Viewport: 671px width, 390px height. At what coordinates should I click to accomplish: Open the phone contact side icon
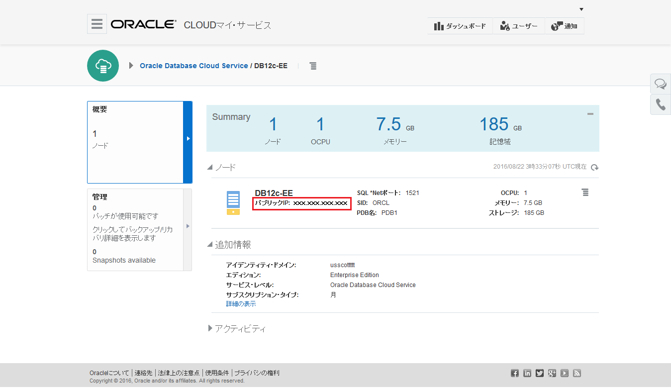pyautogui.click(x=661, y=104)
